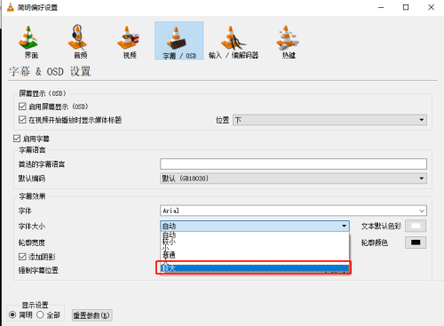Toggle the 启用字幕 checkbox
Screen dimensions: 444x326
pos(17,139)
